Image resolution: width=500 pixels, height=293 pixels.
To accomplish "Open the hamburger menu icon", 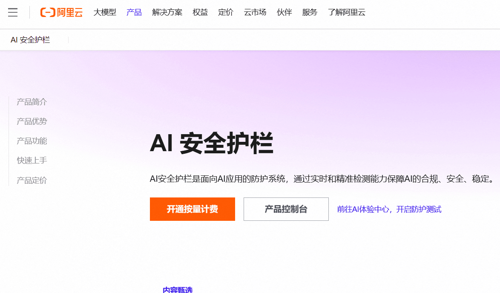I will coord(13,12).
